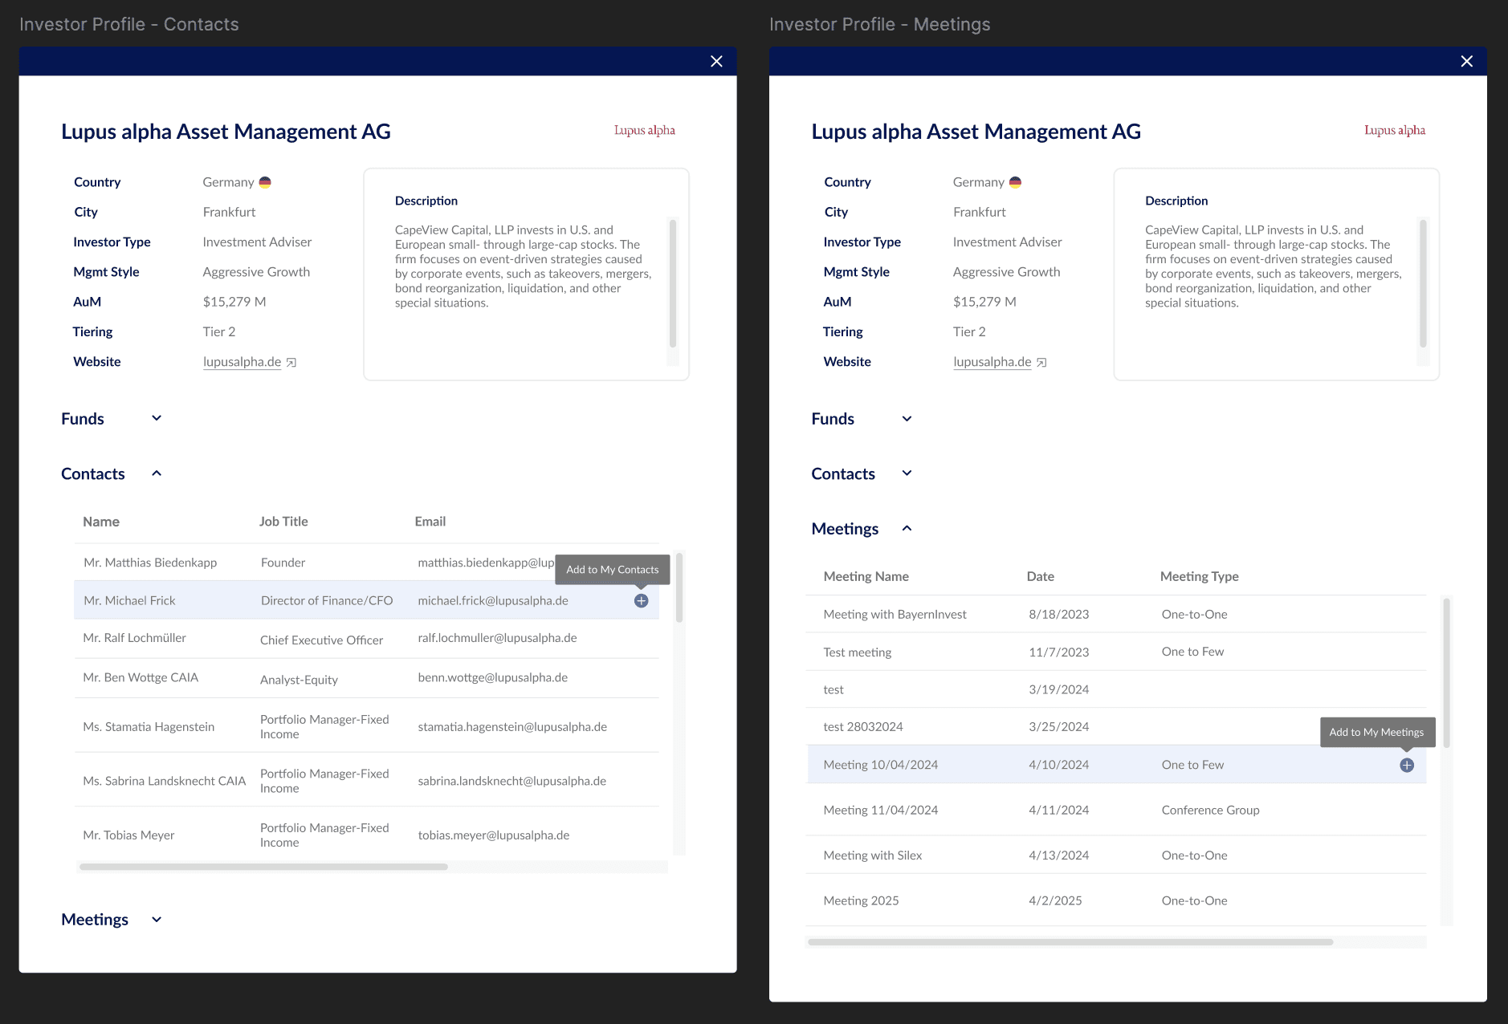
Task: Click contacts table vertical scrollbar
Action: pyautogui.click(x=679, y=587)
